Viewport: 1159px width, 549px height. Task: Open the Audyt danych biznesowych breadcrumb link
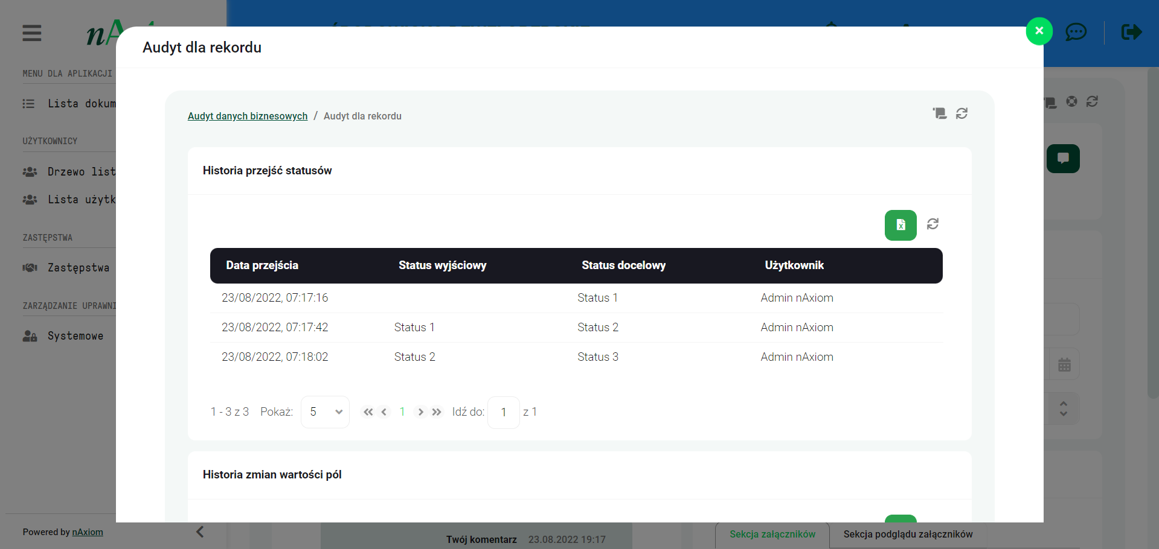click(x=248, y=116)
